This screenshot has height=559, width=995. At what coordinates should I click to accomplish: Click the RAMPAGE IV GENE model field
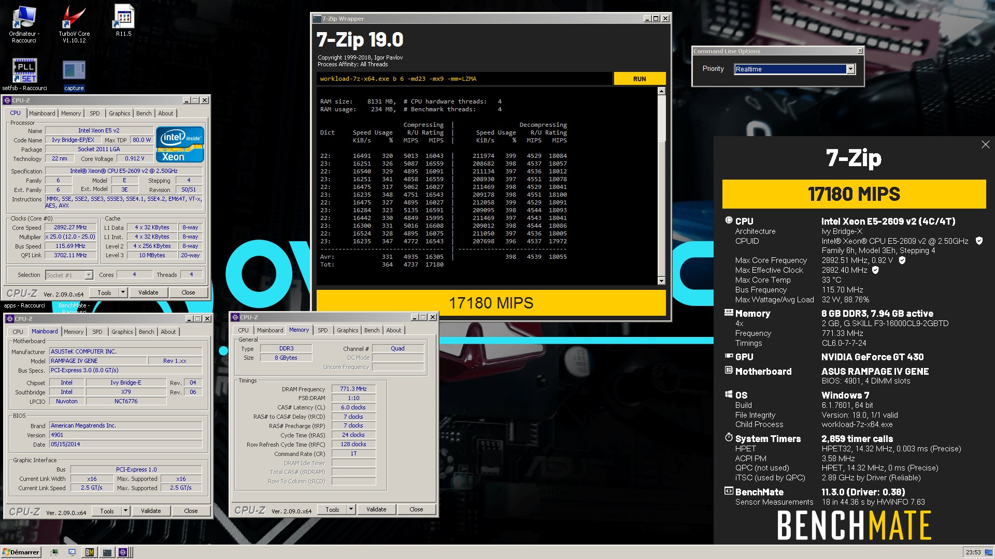(x=97, y=361)
